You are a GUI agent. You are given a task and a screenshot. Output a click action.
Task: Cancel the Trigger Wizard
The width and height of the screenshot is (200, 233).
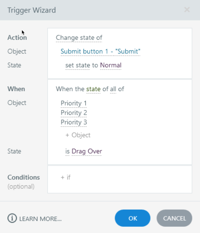click(174, 218)
